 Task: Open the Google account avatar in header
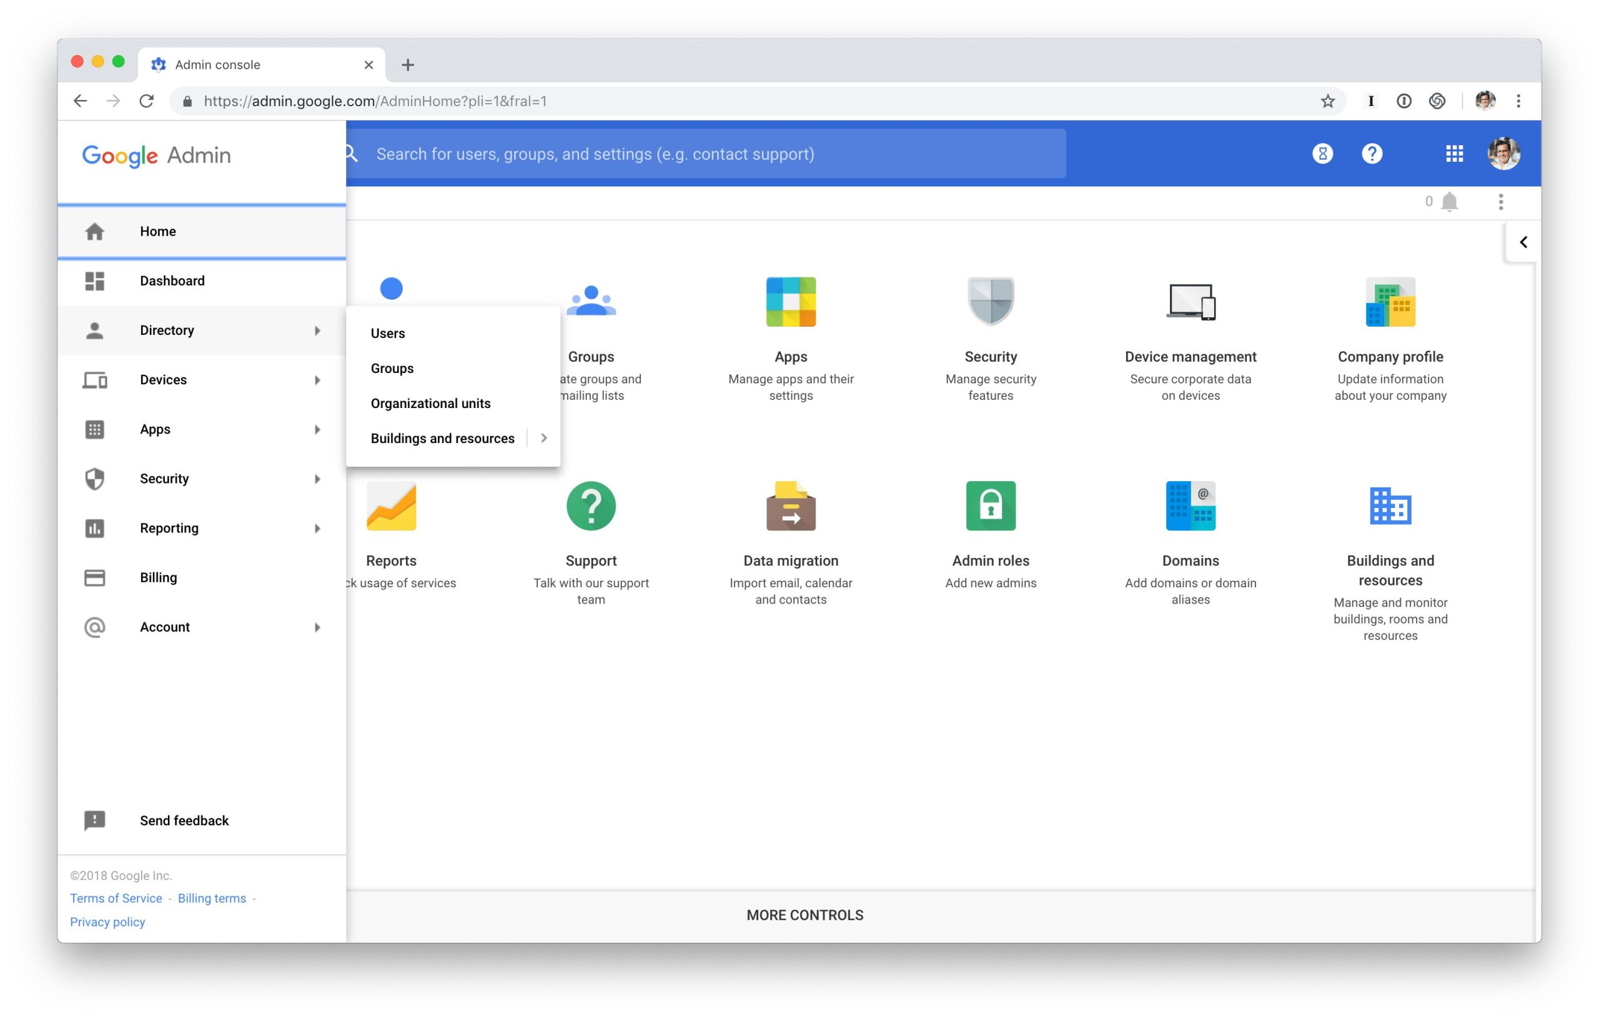pos(1504,154)
